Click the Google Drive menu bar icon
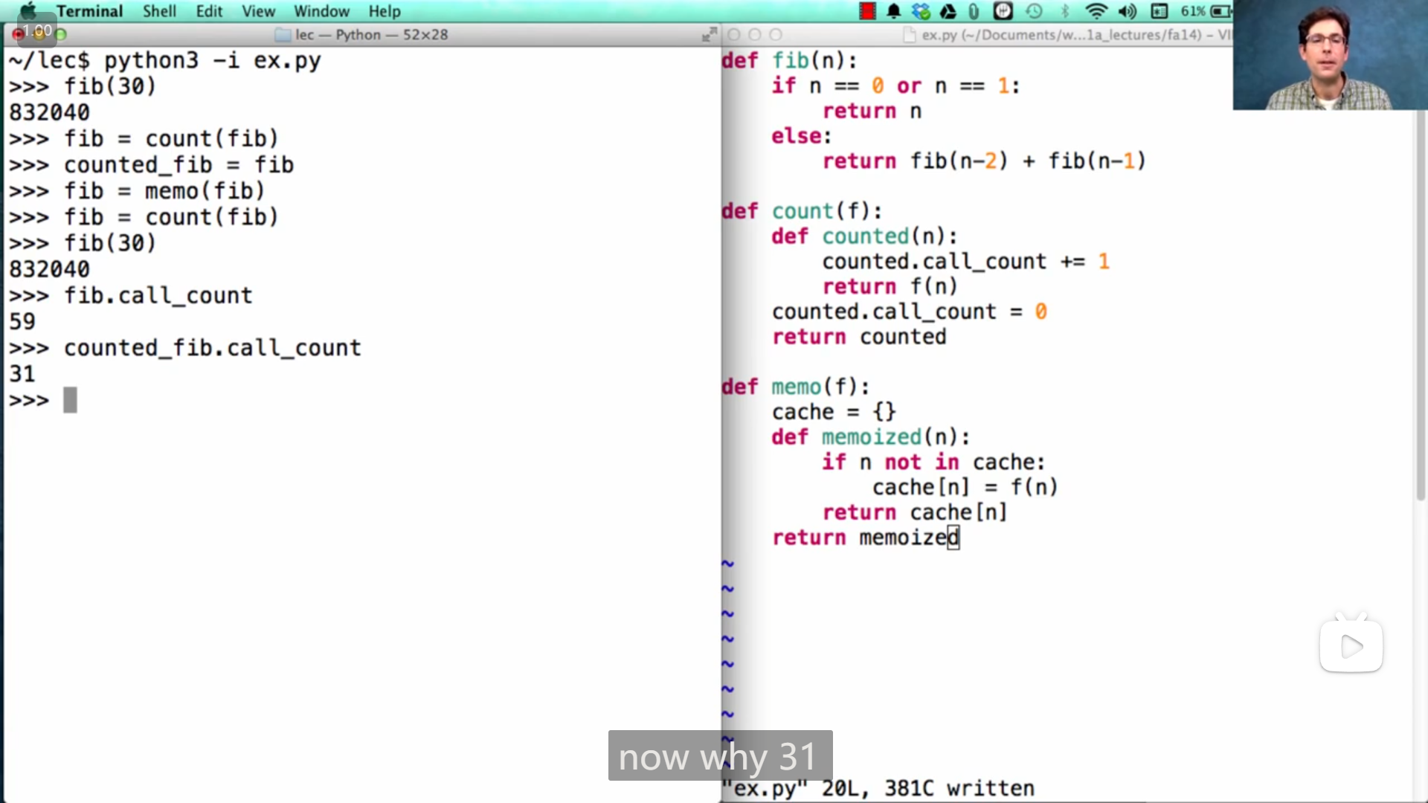The image size is (1428, 803). (x=948, y=11)
